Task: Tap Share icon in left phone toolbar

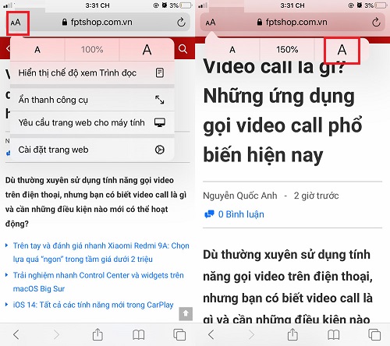Action: (97, 334)
